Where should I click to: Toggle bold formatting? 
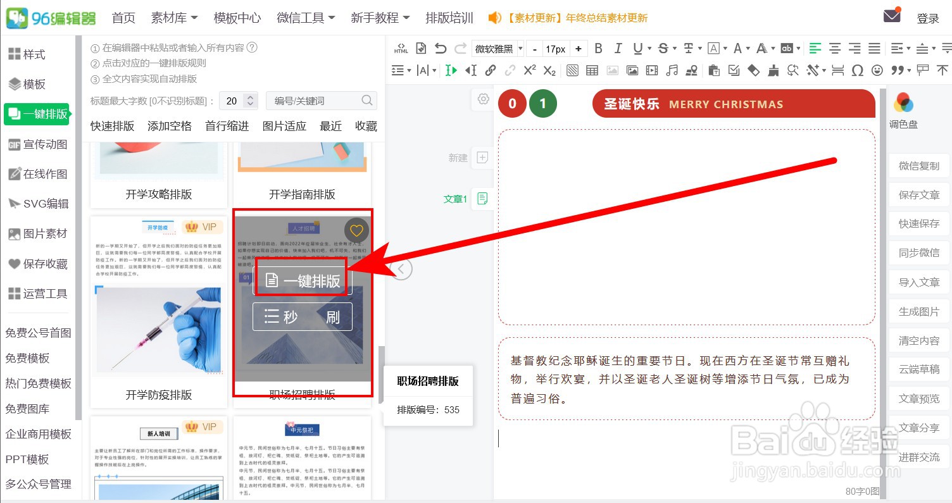598,47
